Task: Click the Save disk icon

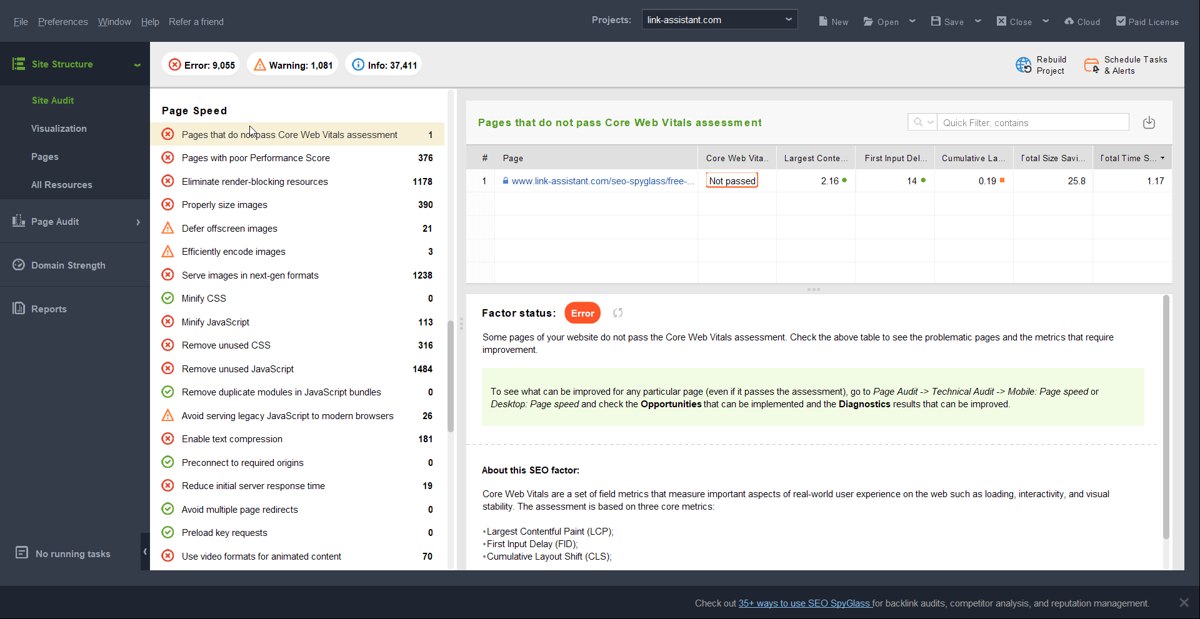Action: pyautogui.click(x=936, y=21)
